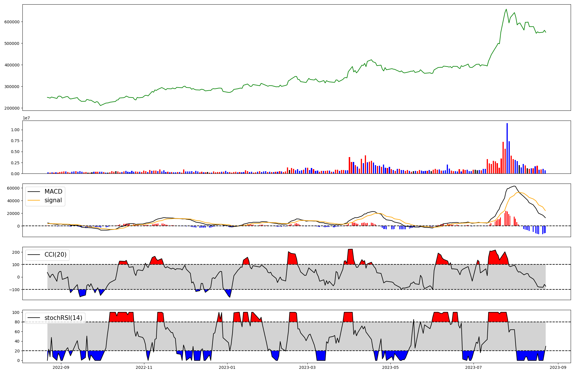Screen dimensions: 575x374
Task: Click the 60000 MACD axis label
Action: [x=13, y=188]
